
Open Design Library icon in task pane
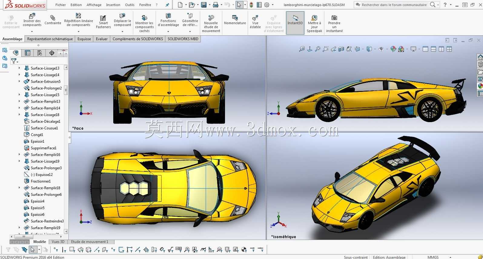pyautogui.click(x=480, y=64)
